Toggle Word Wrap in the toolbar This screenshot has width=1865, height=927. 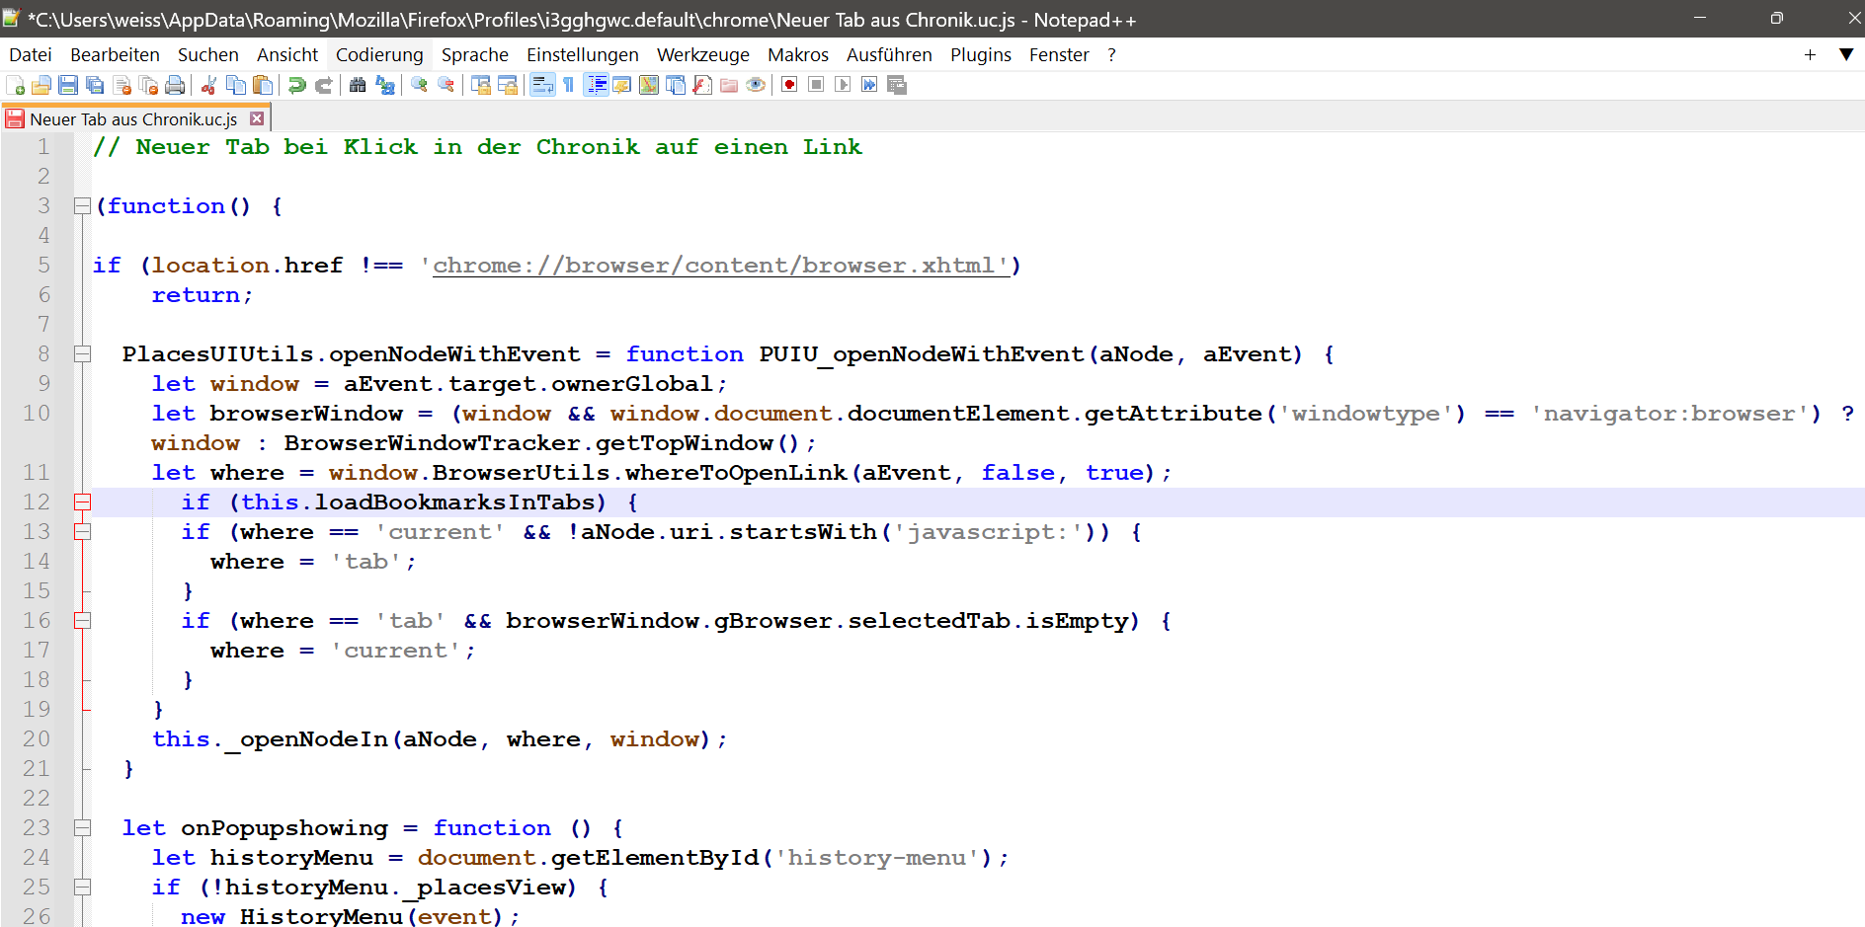tap(542, 85)
